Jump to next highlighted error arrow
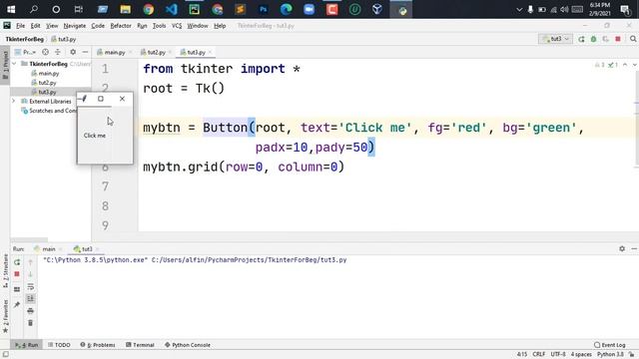Screen dimensions: 639x359 coord(635,65)
